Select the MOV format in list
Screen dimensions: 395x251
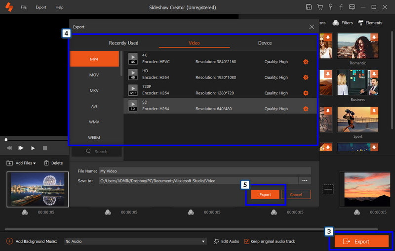[94, 75]
